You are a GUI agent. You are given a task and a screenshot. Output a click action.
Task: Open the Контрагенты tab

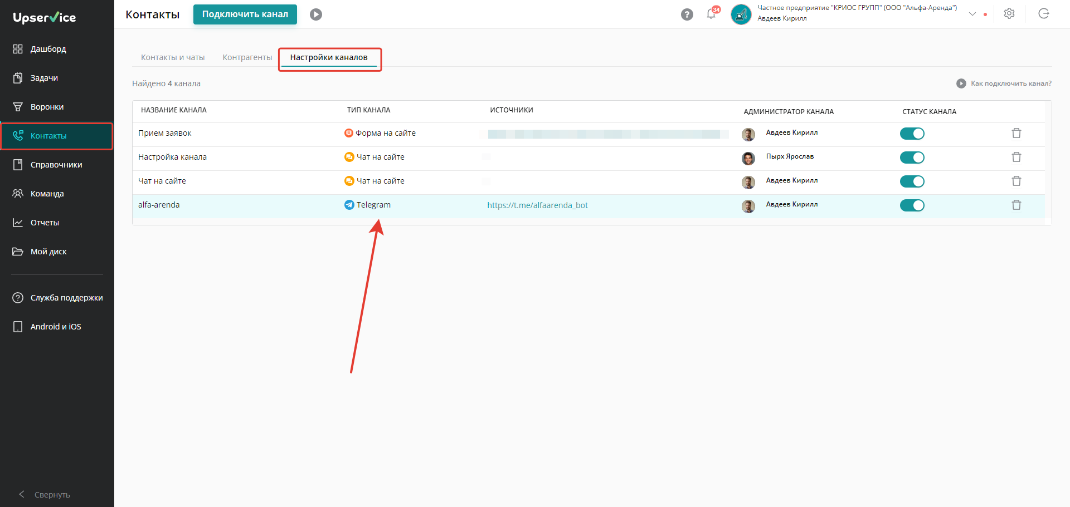point(247,57)
